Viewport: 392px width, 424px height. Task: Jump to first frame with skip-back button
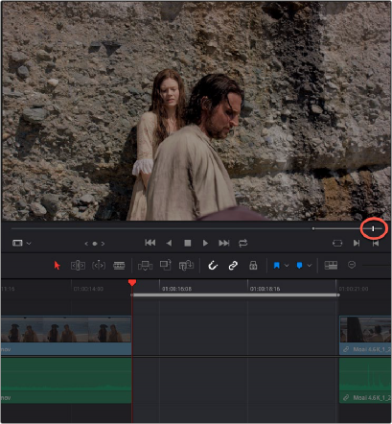pos(150,243)
